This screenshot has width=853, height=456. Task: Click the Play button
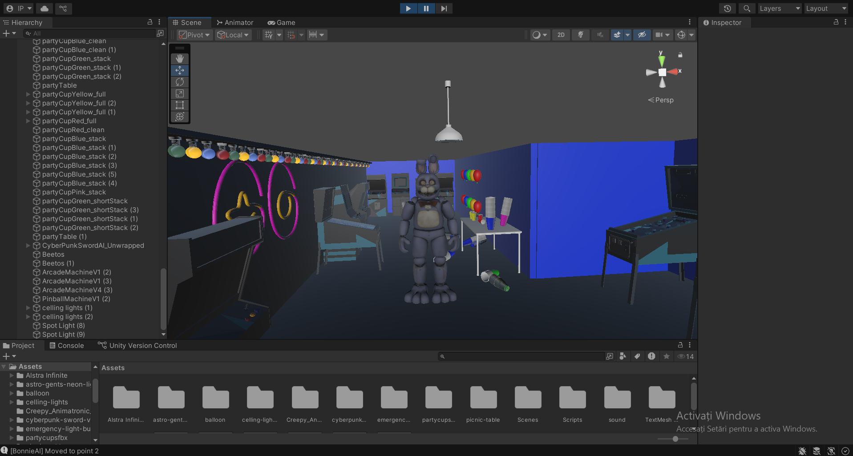pyautogui.click(x=408, y=8)
